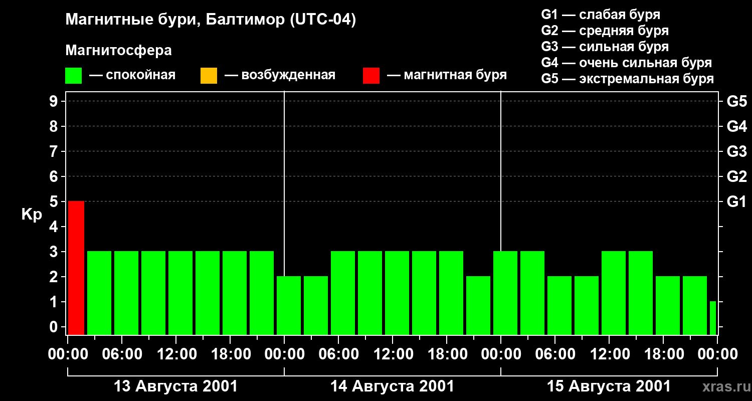
Task: Select the red Kp 5 storm bar
Action: (76, 268)
